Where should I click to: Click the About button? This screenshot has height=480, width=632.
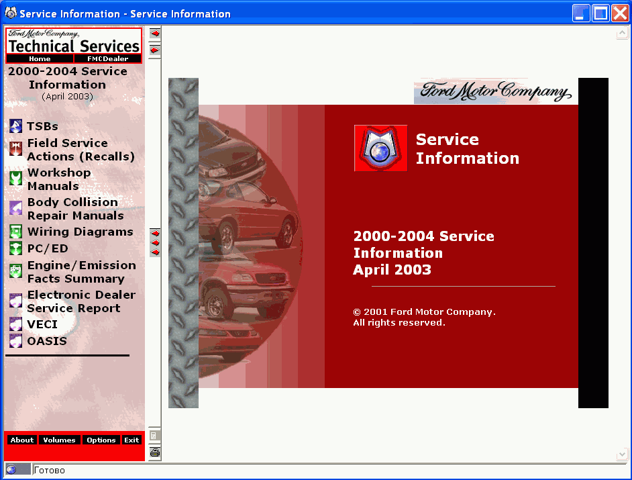[22, 440]
